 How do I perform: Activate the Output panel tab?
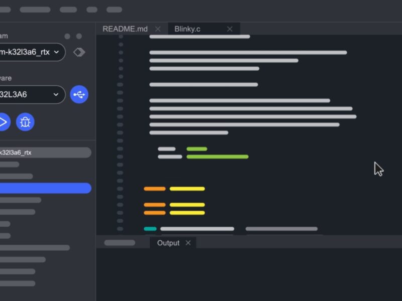[x=168, y=243]
